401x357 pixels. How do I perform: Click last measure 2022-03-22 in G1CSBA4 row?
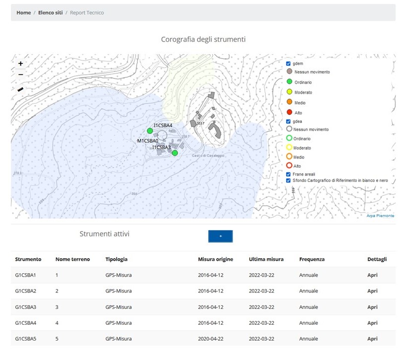coord(261,323)
